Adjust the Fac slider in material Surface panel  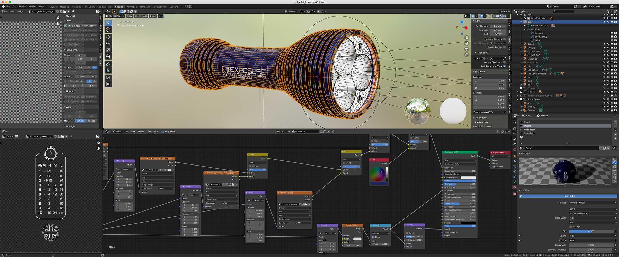[591, 231]
